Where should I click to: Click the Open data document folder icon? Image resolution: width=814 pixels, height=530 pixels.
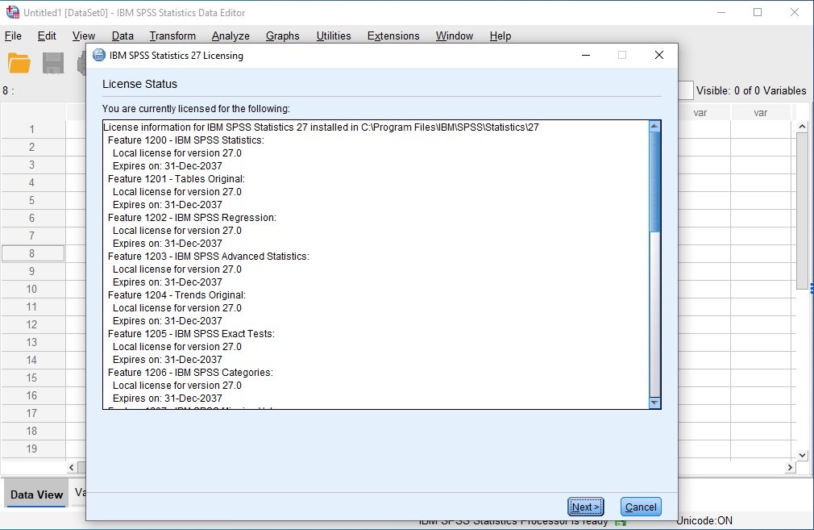click(19, 64)
